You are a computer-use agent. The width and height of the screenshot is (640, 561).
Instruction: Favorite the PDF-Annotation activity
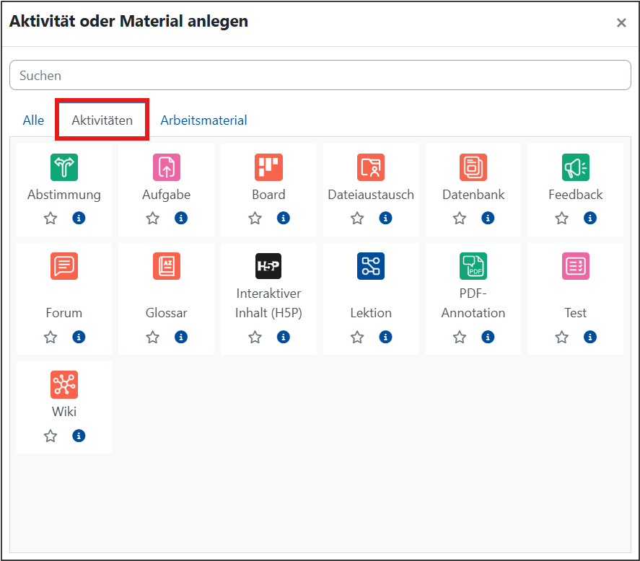[460, 337]
